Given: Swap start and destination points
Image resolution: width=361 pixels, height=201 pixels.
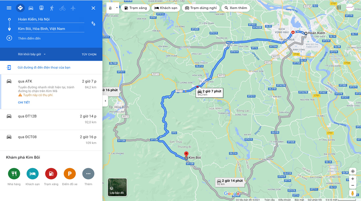Looking at the screenshot, I should click(x=93, y=24).
